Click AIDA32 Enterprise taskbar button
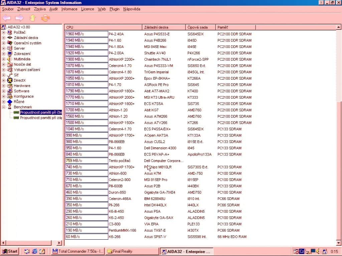This screenshot has height=256, width=342. [186, 251]
